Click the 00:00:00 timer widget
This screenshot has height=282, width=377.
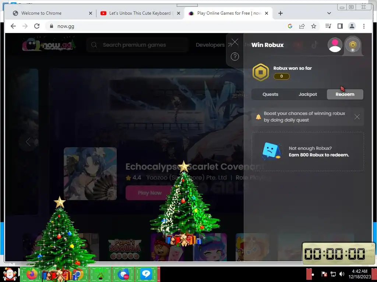[338, 254]
